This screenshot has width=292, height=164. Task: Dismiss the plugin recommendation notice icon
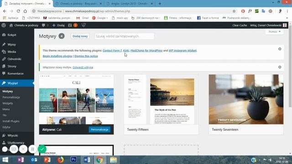tap(280, 49)
